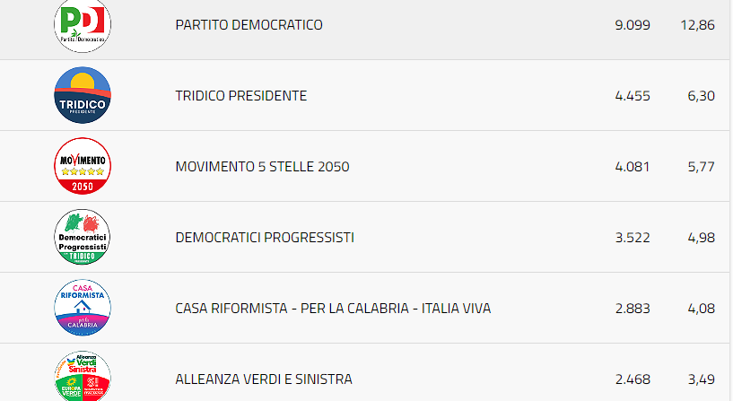Select the 3.522 votes figure
Image resolution: width=733 pixels, height=401 pixels.
(x=633, y=238)
